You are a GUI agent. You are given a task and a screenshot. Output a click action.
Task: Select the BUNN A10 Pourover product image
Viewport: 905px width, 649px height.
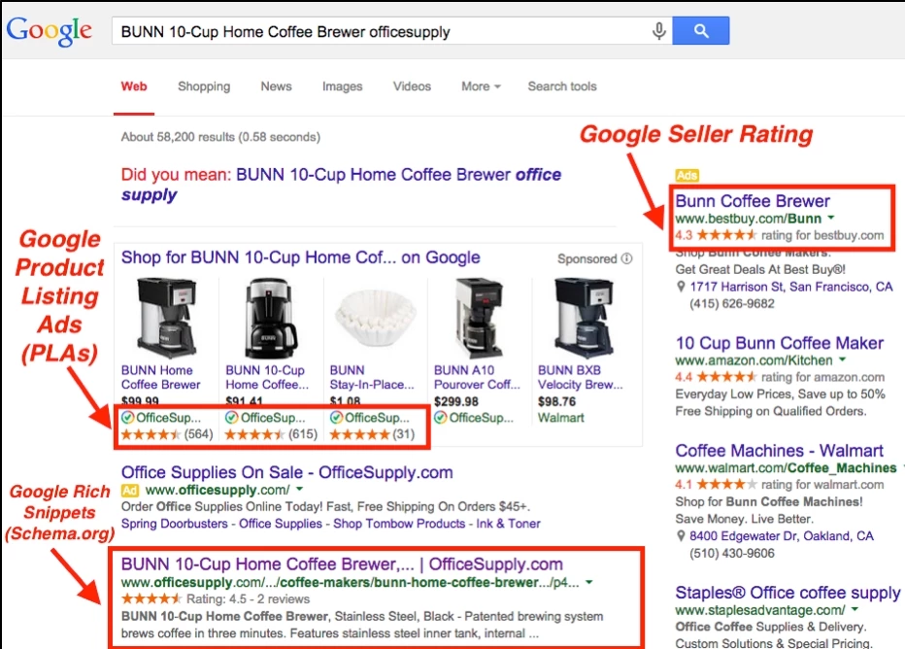(x=478, y=318)
